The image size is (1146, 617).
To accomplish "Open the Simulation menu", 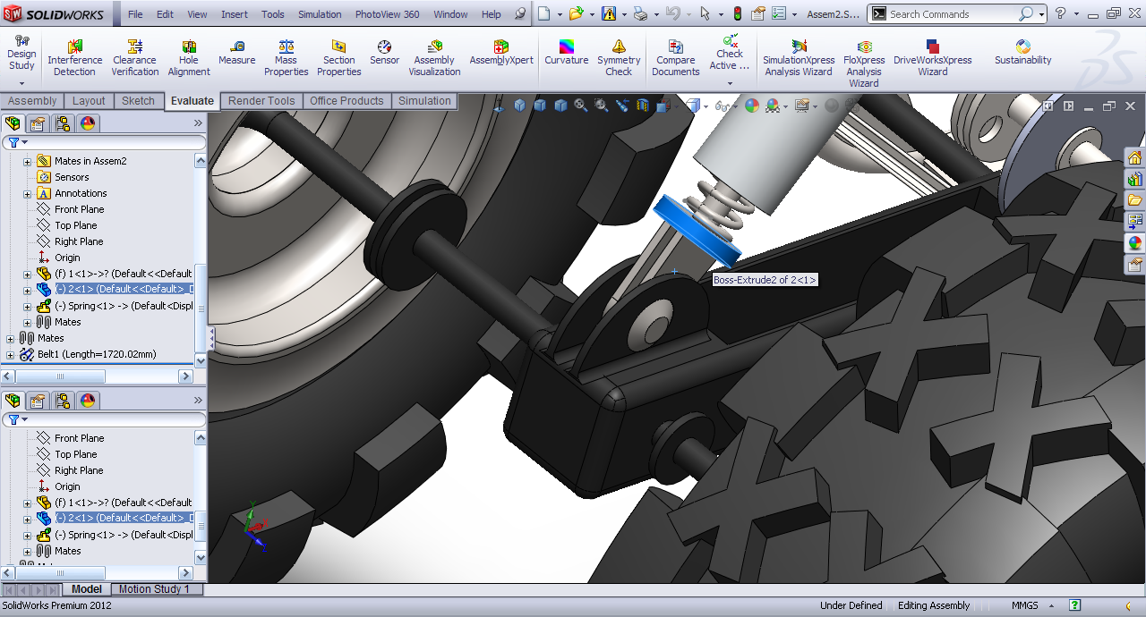I will (320, 14).
